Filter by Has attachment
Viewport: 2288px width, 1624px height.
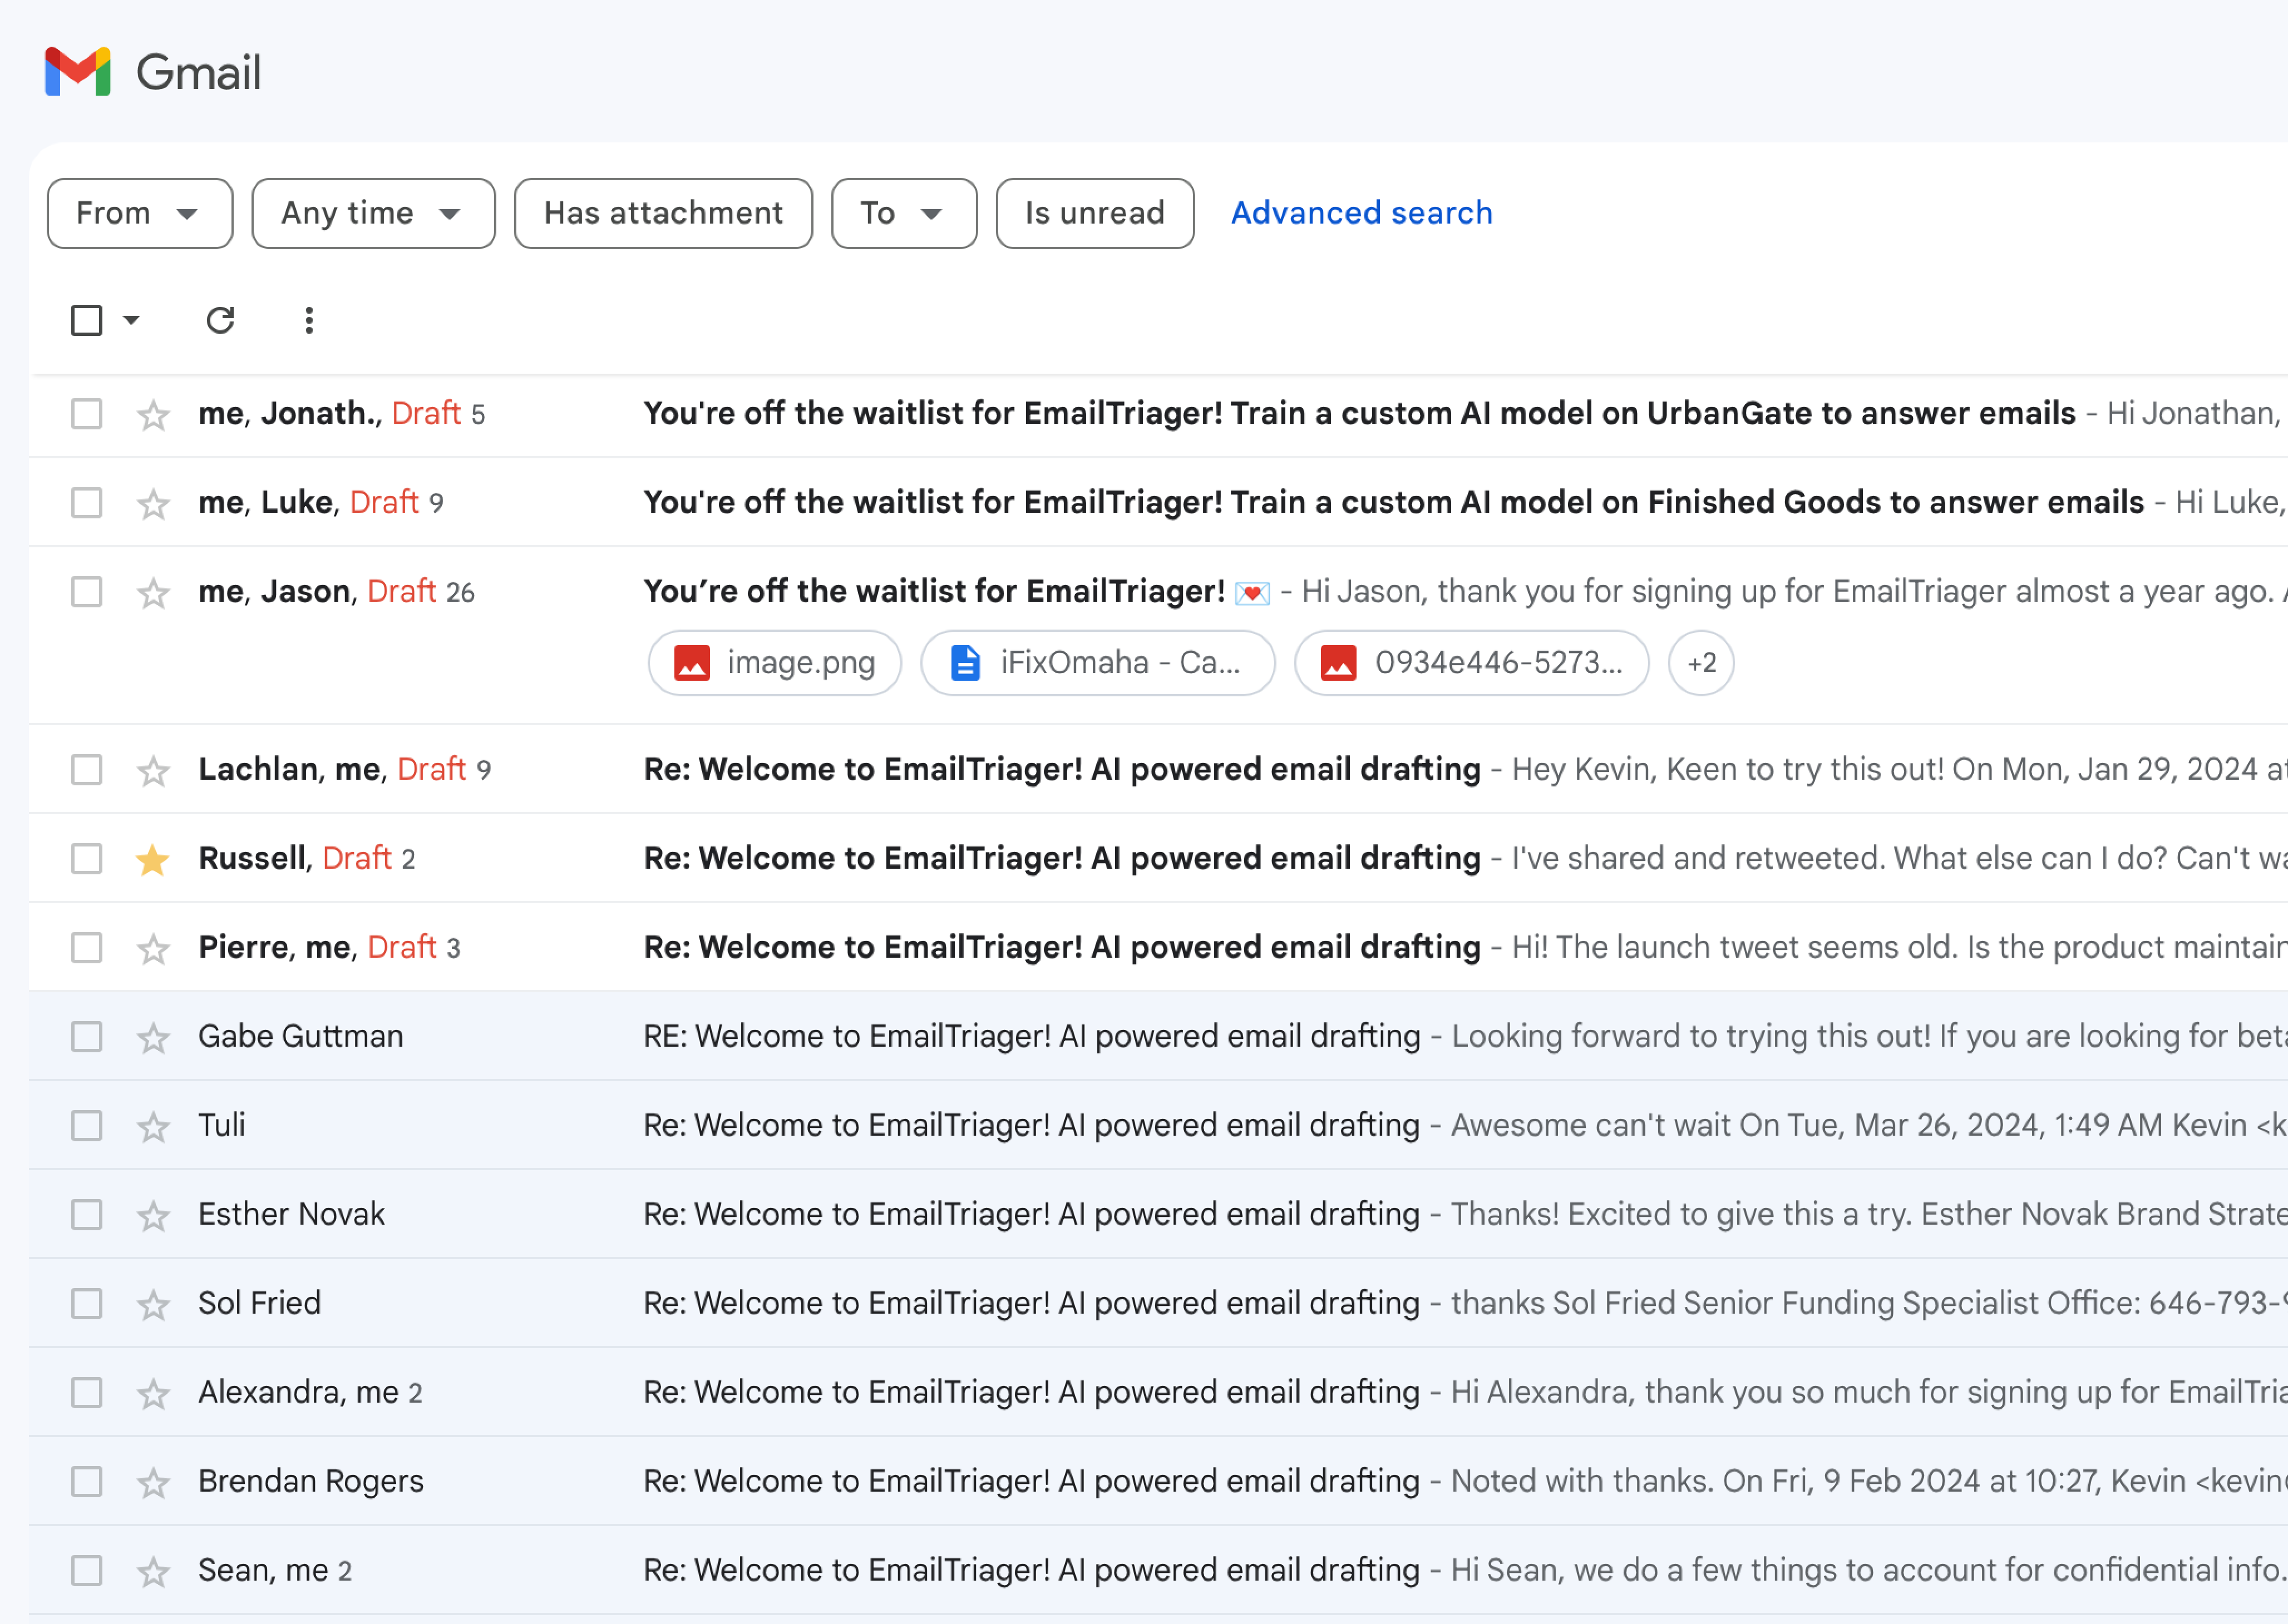663,213
